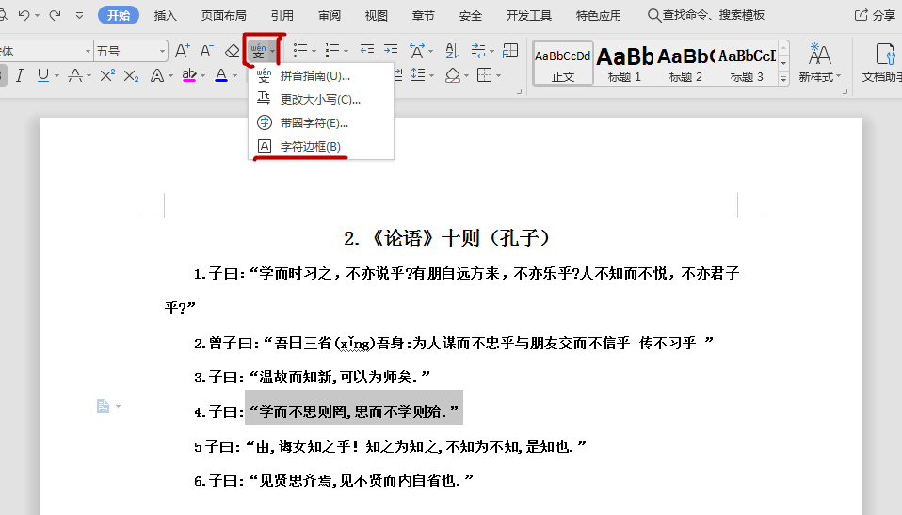Image resolution: width=902 pixels, height=515 pixels.
Task: Open the undo history dropdown arrow
Action: click(x=38, y=16)
